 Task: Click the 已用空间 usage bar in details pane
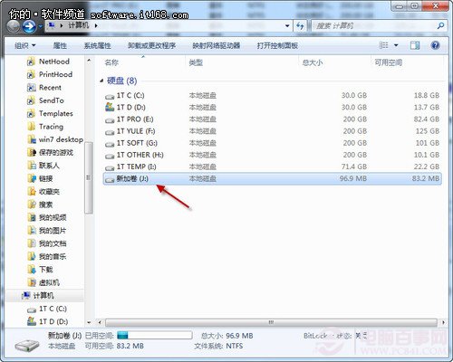[x=154, y=335]
